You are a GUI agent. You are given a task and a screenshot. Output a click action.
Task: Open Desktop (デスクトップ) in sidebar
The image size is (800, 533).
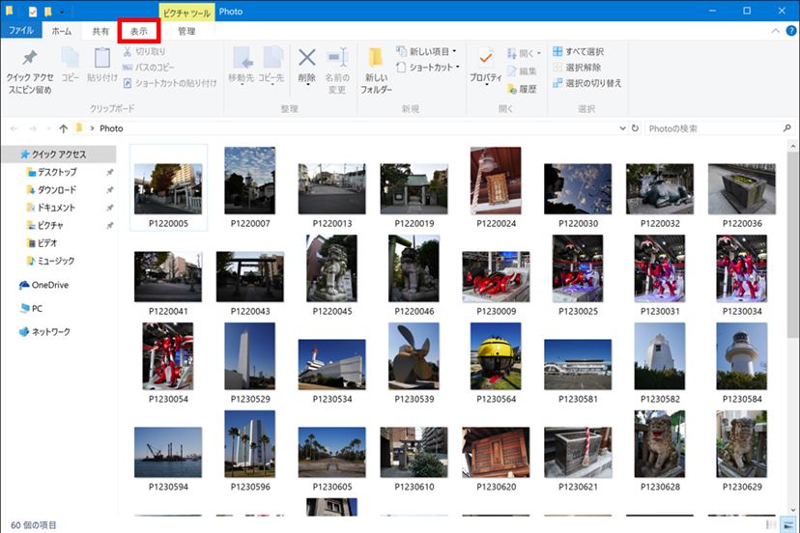(57, 172)
